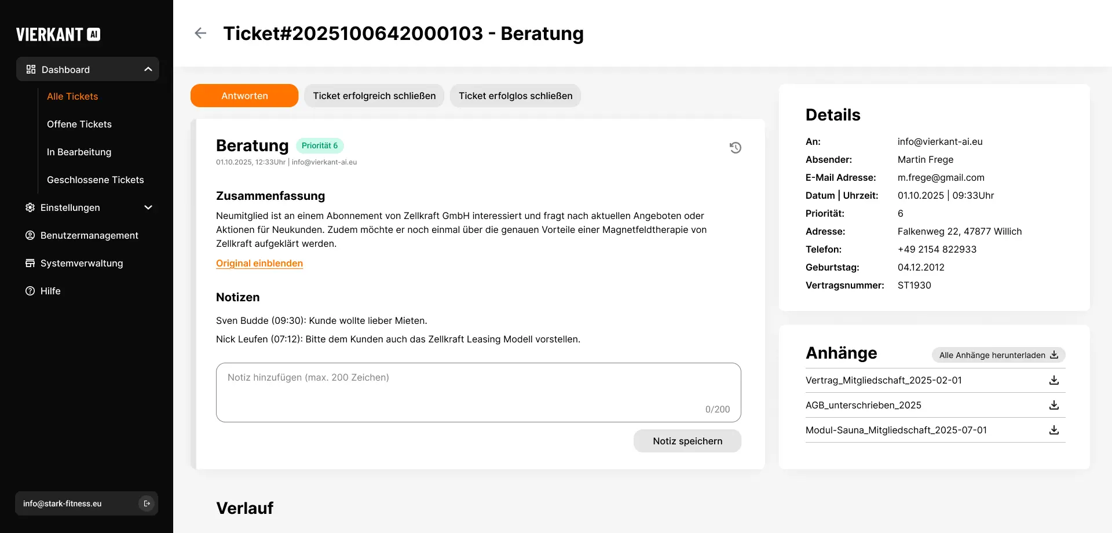
Task: Focus the Notiz hinzufügen text field
Action: [x=478, y=392]
